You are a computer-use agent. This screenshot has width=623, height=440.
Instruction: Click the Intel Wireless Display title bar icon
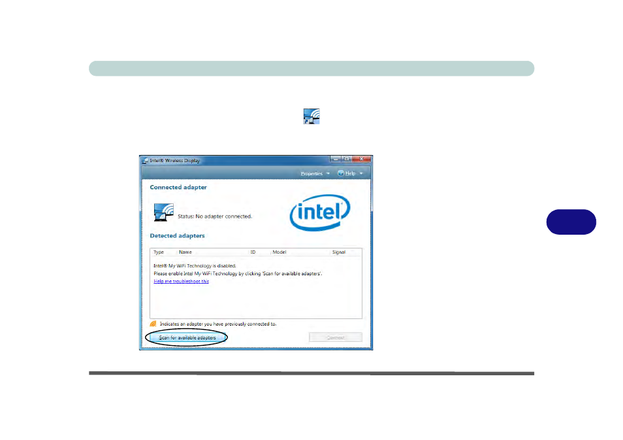pos(145,160)
